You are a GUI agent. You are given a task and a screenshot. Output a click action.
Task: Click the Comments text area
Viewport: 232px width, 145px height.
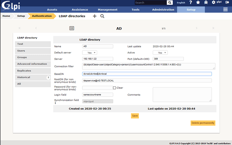click(x=182, y=95)
